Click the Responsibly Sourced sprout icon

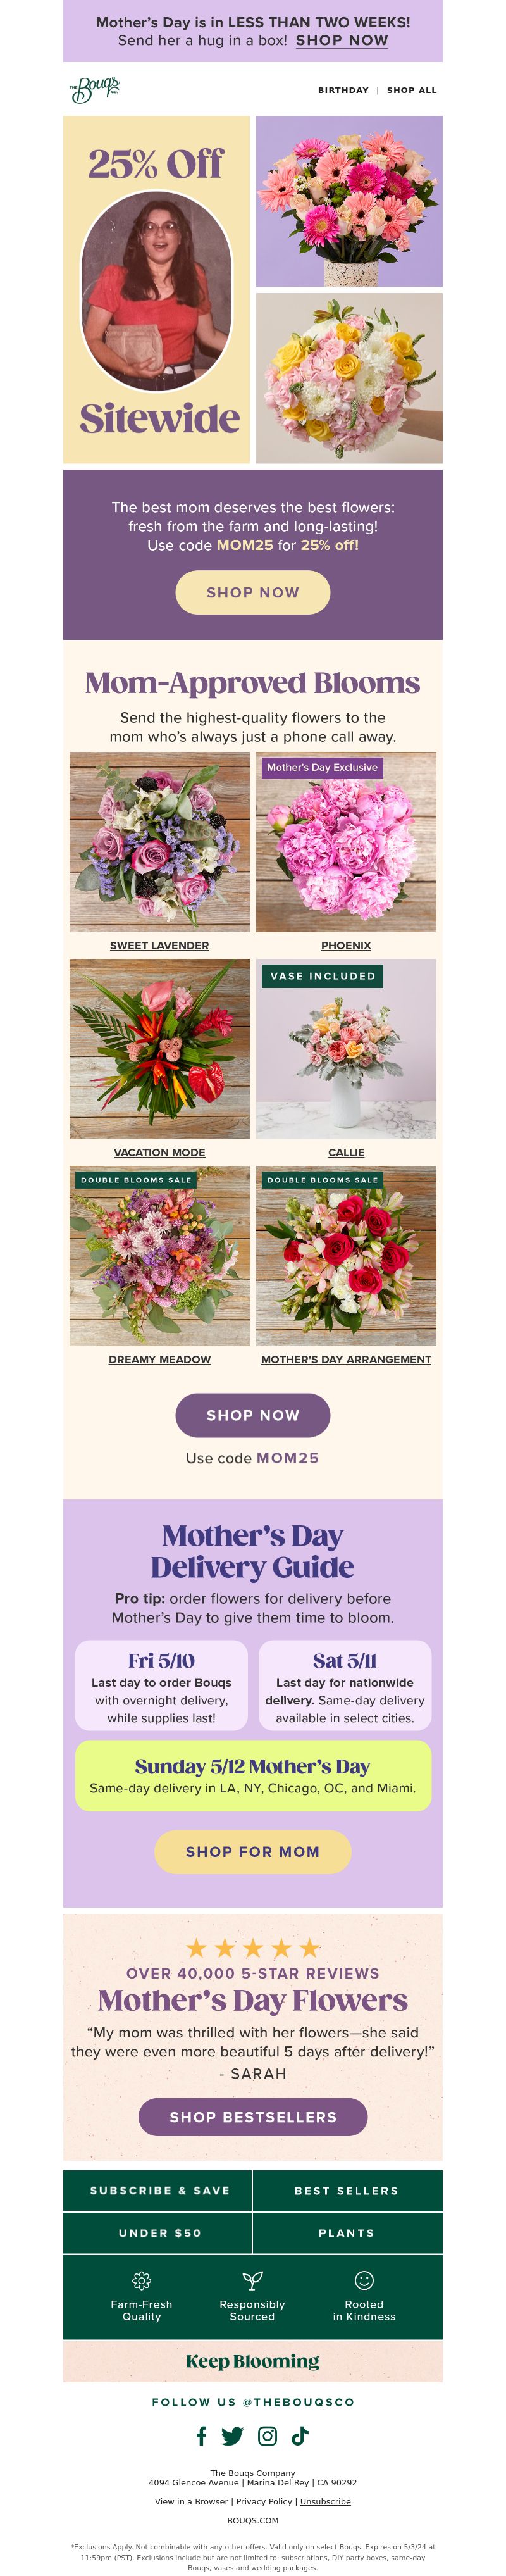(253, 2280)
